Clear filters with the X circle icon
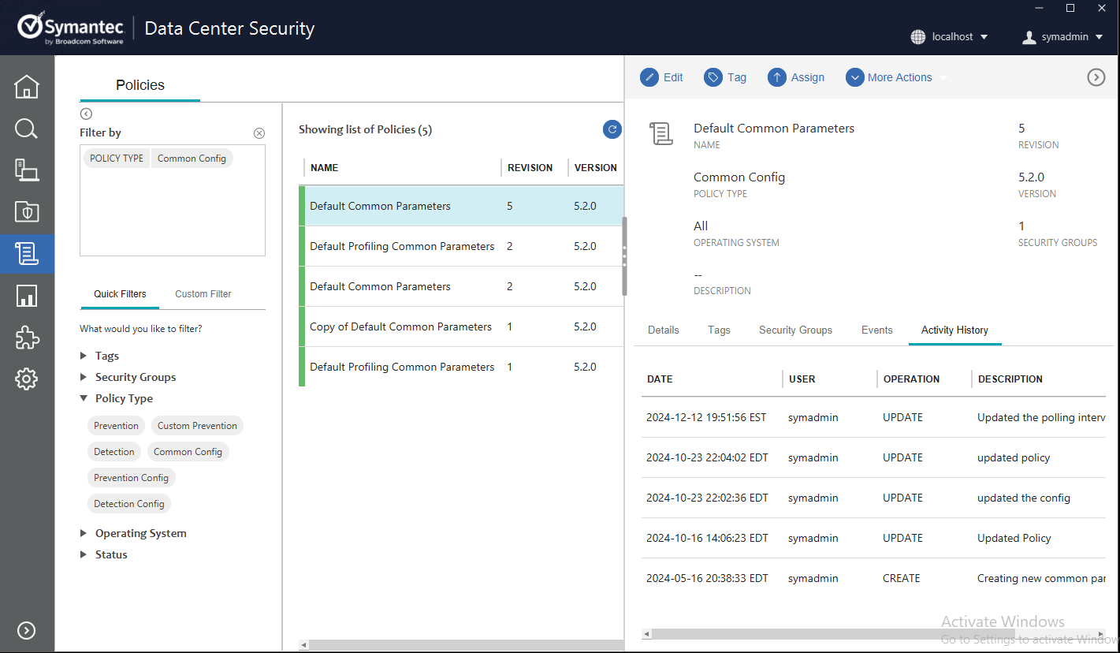This screenshot has height=653, width=1120. coord(259,133)
